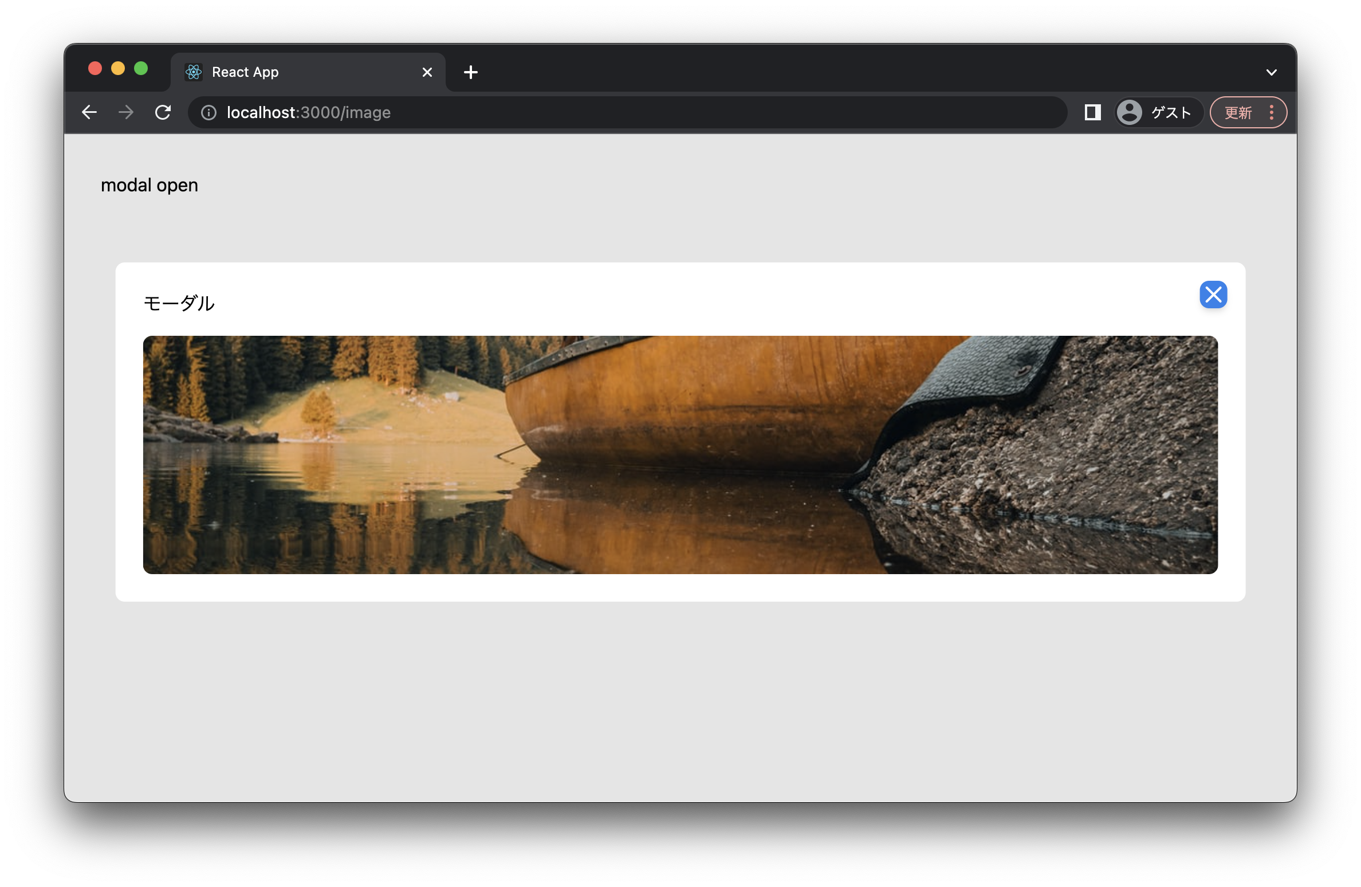Open the tab overview chevron at top right
This screenshot has width=1361, height=887.
click(x=1272, y=72)
